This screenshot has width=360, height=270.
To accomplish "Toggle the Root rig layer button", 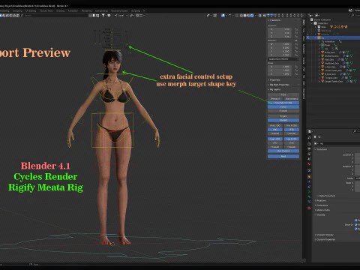I will pyautogui.click(x=283, y=157).
